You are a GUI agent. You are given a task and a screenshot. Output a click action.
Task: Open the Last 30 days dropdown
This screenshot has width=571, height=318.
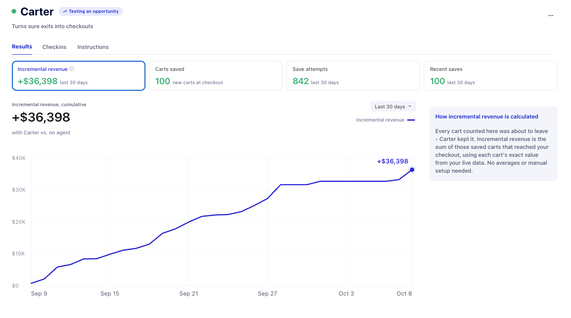(x=393, y=107)
